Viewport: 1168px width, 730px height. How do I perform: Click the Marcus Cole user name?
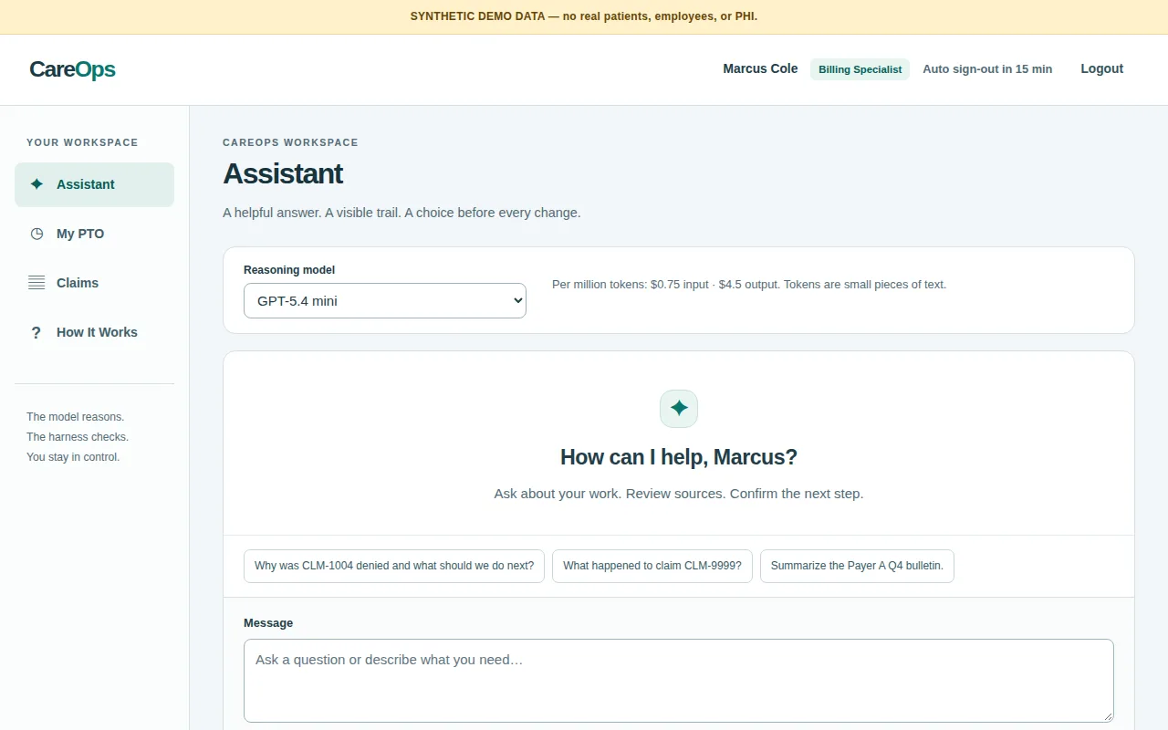[x=760, y=68]
